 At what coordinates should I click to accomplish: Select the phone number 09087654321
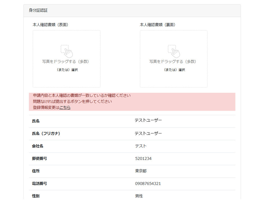click(148, 184)
